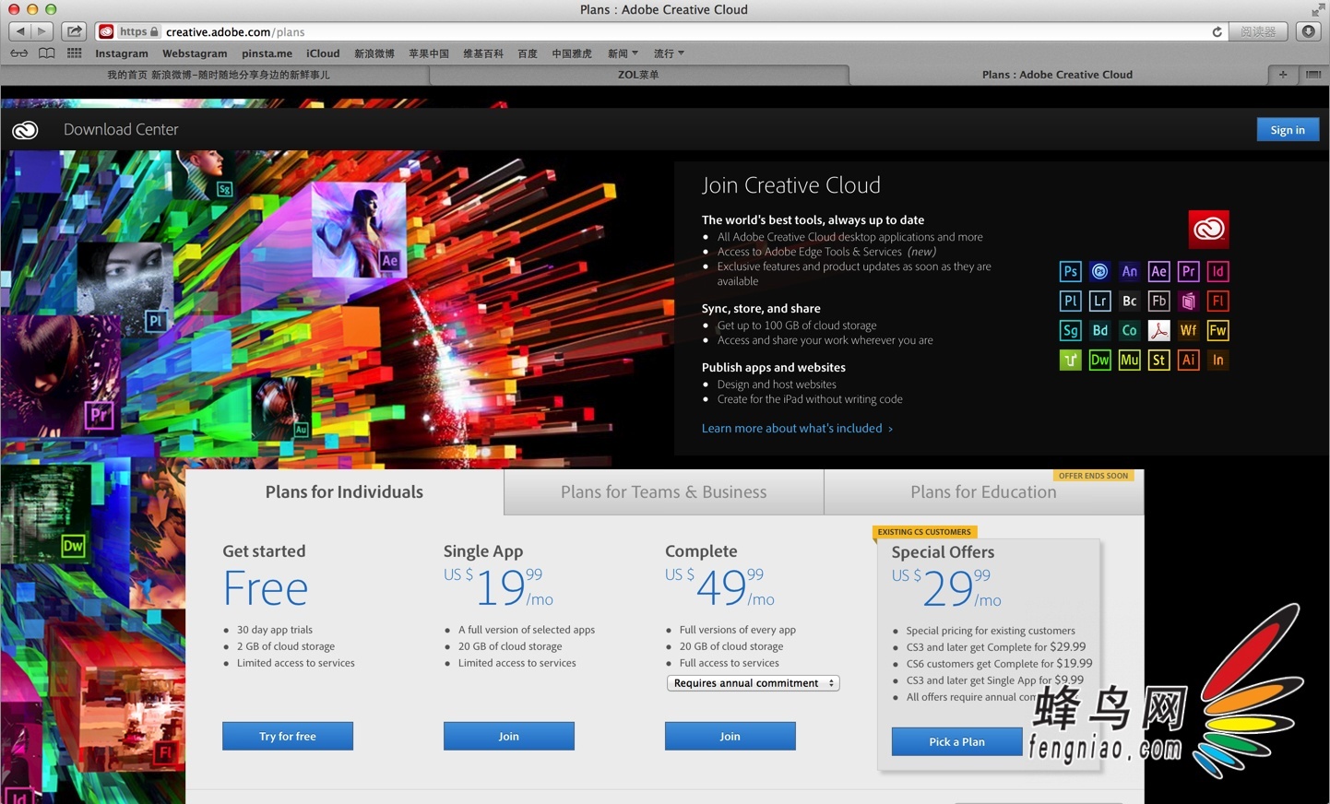
Task: Click the Safari forward arrow button
Action: point(42,31)
